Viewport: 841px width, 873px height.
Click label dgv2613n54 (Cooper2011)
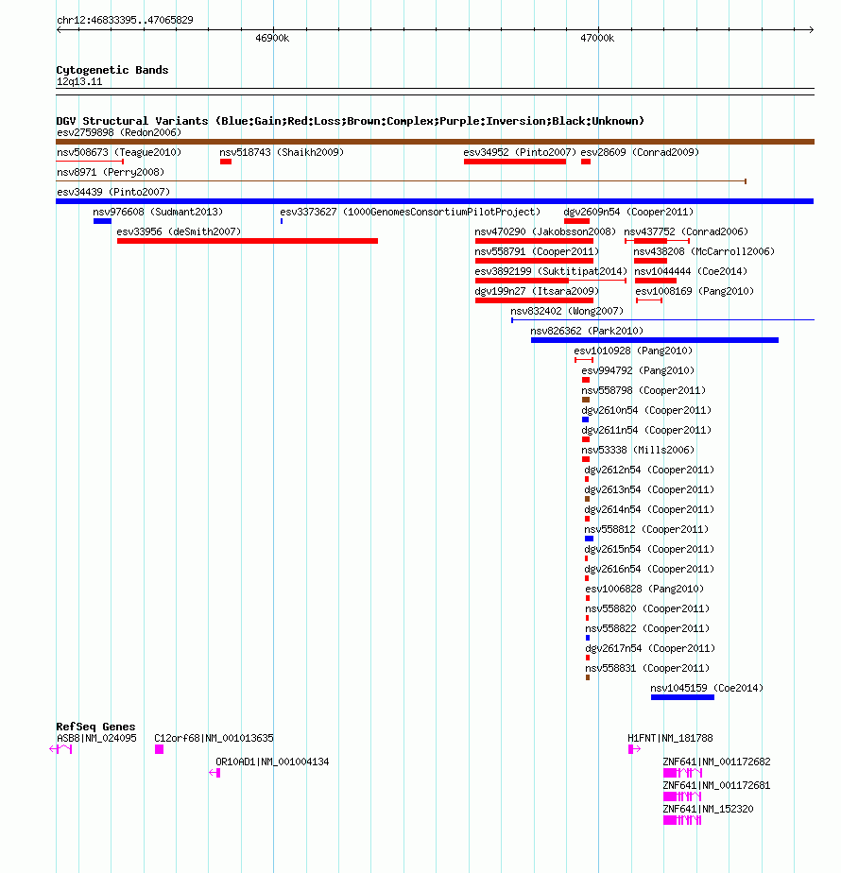649,489
